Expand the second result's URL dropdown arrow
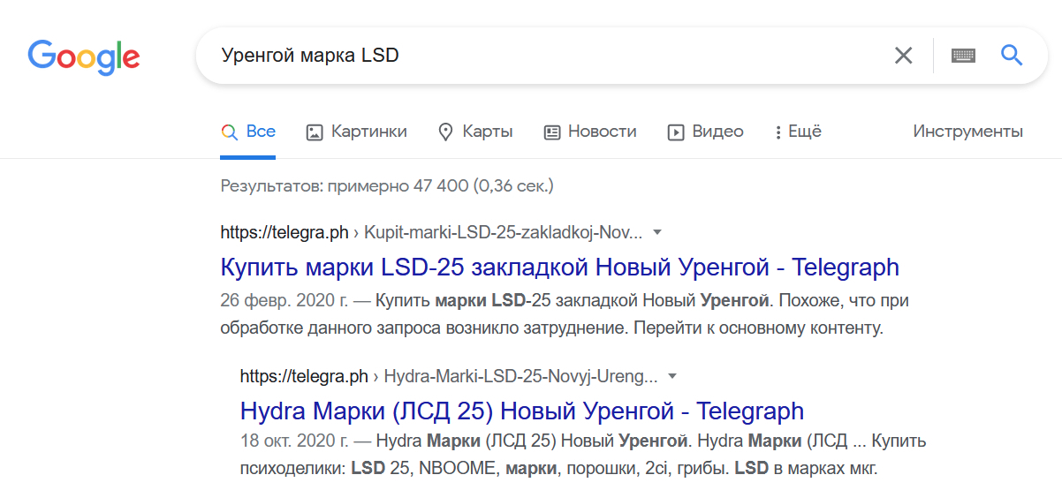The height and width of the screenshot is (490, 1062). 672,376
